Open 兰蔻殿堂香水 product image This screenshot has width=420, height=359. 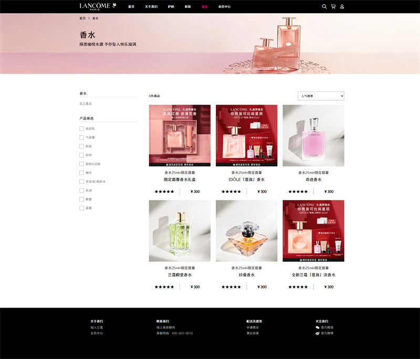[180, 231]
